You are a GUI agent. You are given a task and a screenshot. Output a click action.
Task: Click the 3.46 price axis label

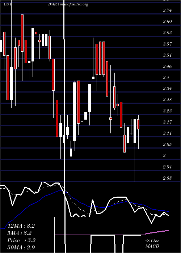coord(167,66)
